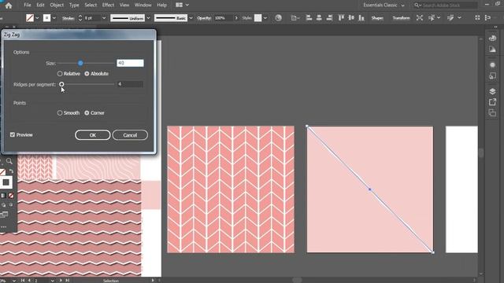504x283 pixels.
Task: Click the search icon beside Search Adobe Stock
Action: pos(417,6)
